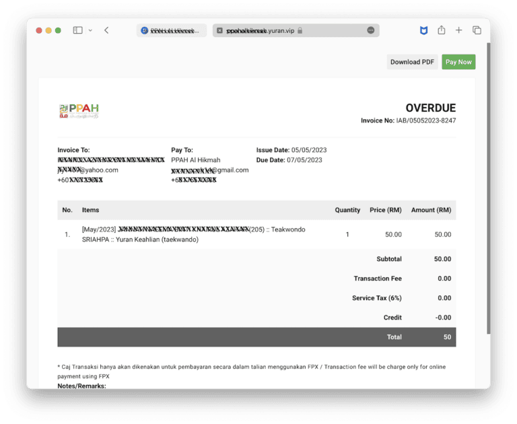The height and width of the screenshot is (424, 517).
Task: Click the dark Total row in invoice
Action: [256, 337]
